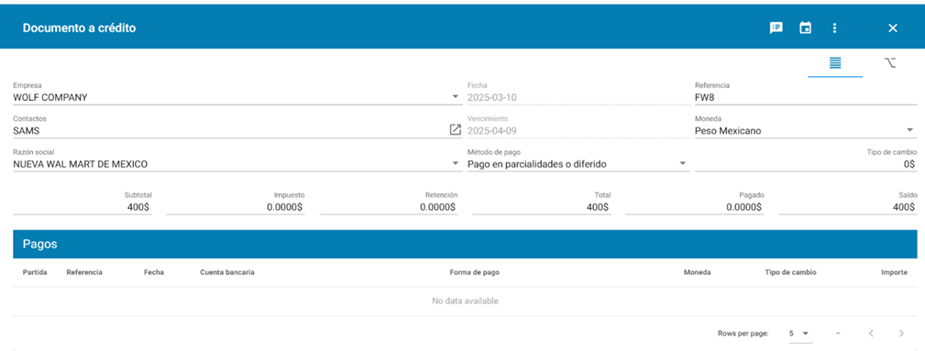This screenshot has width=925, height=351.
Task: Click NUEVA WAL MART DE MEXICO value
Action: pos(81,164)
